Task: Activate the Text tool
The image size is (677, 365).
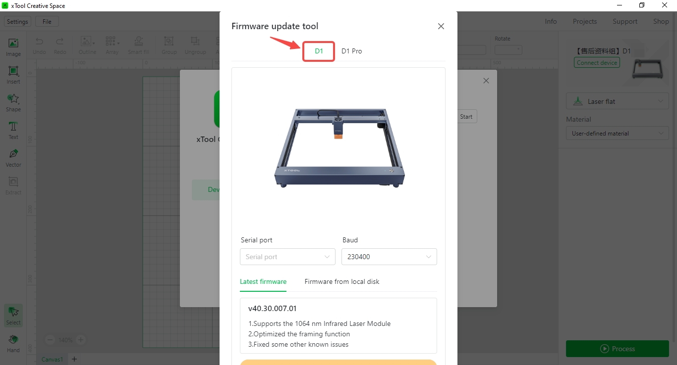Action: pos(13,130)
